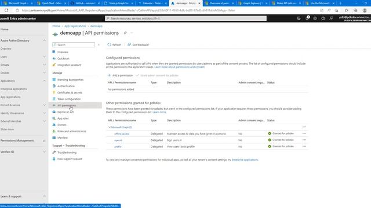Open New support request item
Image resolution: width=371 pixels, height=208 pixels.
click(70, 159)
